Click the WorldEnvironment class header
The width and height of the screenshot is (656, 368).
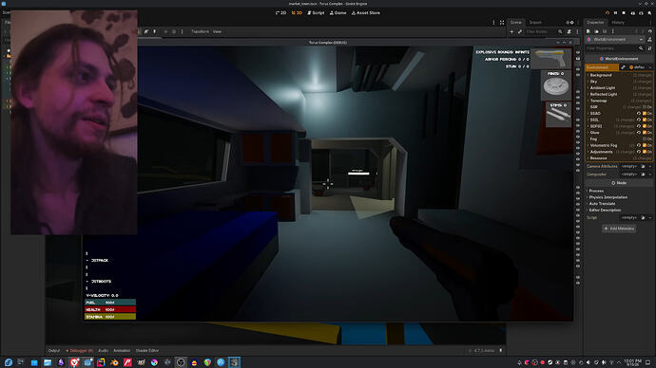pos(619,59)
